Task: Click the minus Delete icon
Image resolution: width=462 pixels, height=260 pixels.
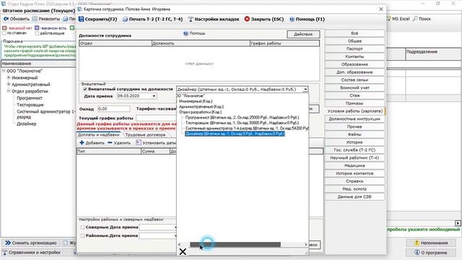Action: pos(110,143)
